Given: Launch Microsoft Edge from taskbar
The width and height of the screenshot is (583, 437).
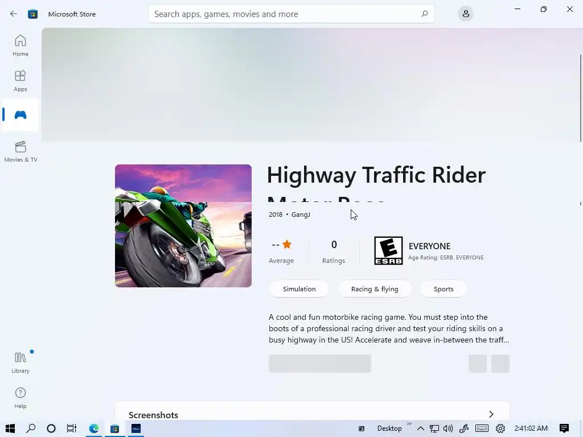Looking at the screenshot, I should (x=94, y=428).
